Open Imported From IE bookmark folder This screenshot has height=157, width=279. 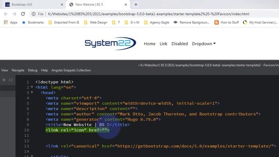(64, 22)
